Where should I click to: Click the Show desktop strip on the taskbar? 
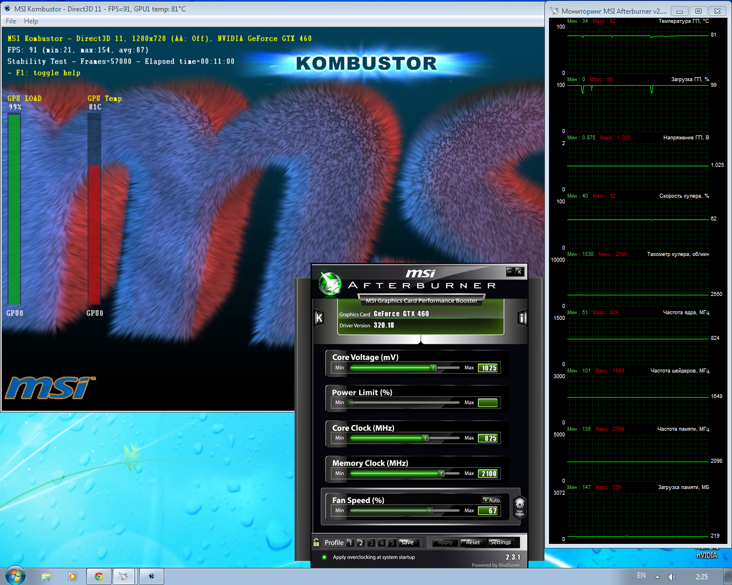click(x=728, y=576)
